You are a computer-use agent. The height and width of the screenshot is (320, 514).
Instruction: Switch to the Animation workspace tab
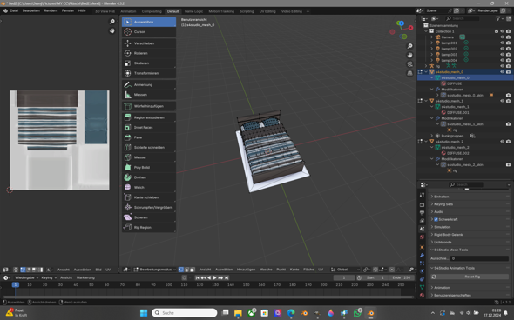click(x=128, y=11)
